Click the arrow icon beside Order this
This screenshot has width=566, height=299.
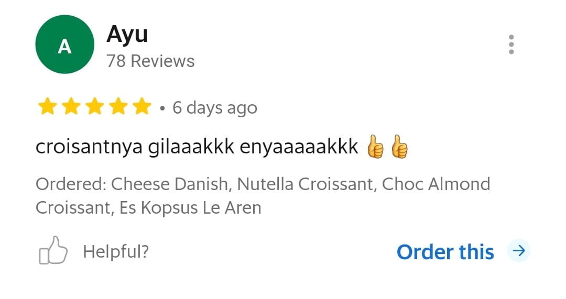(x=519, y=250)
